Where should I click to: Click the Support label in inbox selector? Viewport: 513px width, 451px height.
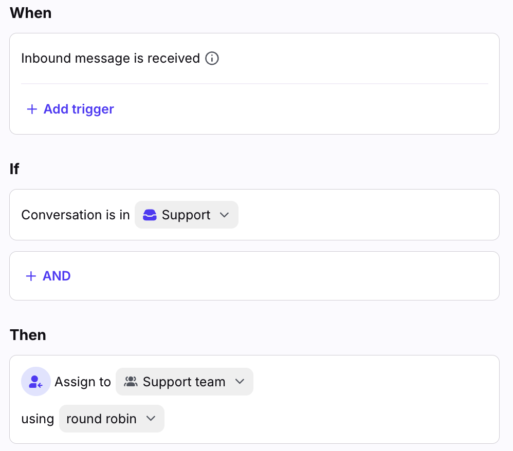(x=186, y=215)
